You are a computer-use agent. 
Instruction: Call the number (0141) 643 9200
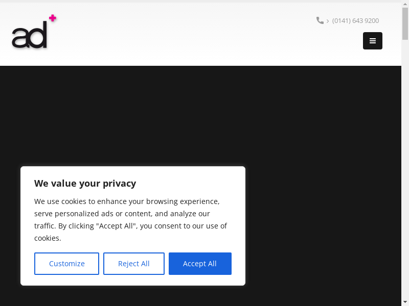355,21
